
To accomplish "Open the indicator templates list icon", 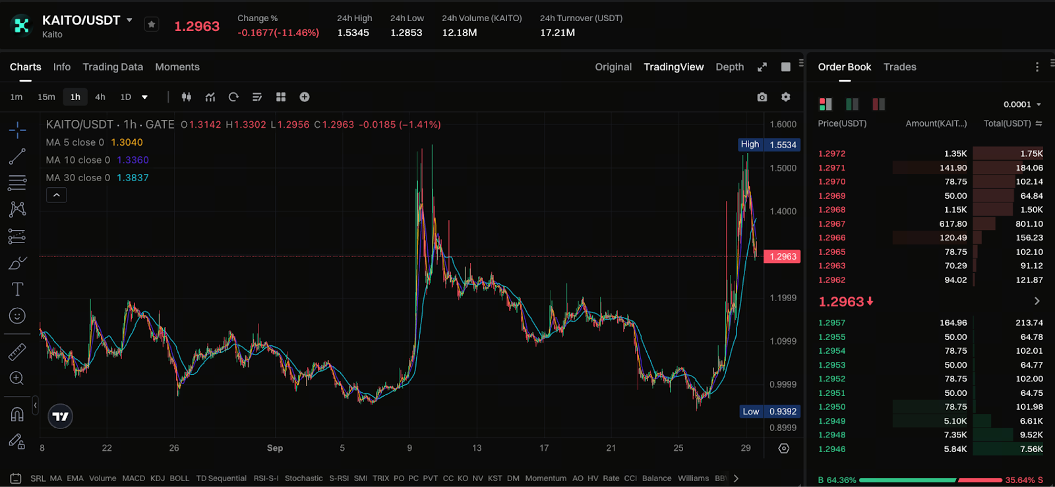I will (x=257, y=97).
